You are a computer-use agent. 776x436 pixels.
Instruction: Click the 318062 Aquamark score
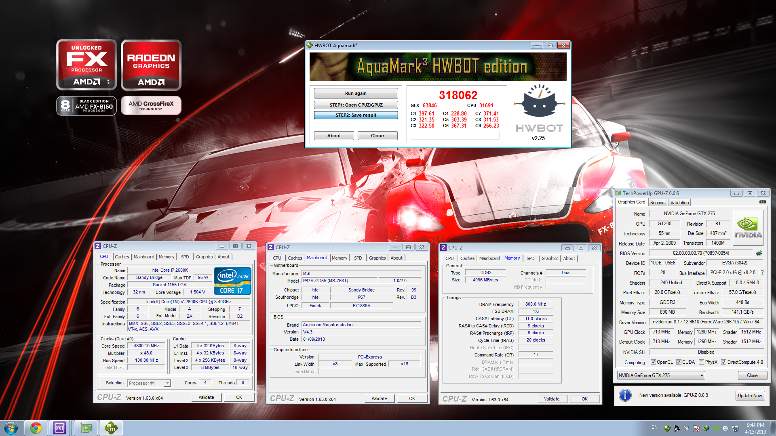[458, 95]
